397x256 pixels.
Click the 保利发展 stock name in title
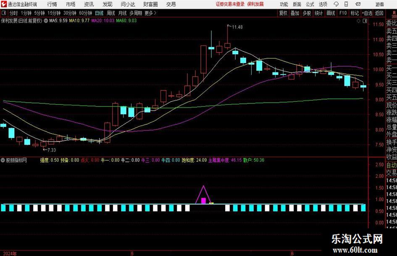(x=255, y=4)
